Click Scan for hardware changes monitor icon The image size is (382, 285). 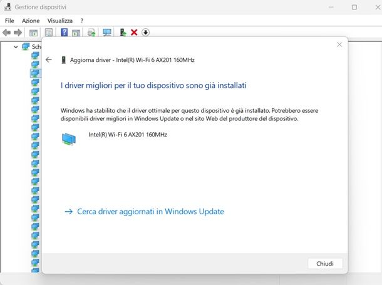[x=107, y=33]
